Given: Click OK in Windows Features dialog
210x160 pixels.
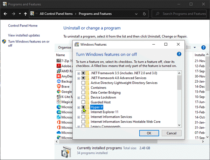Looking at the screenshot, I should [149, 133].
